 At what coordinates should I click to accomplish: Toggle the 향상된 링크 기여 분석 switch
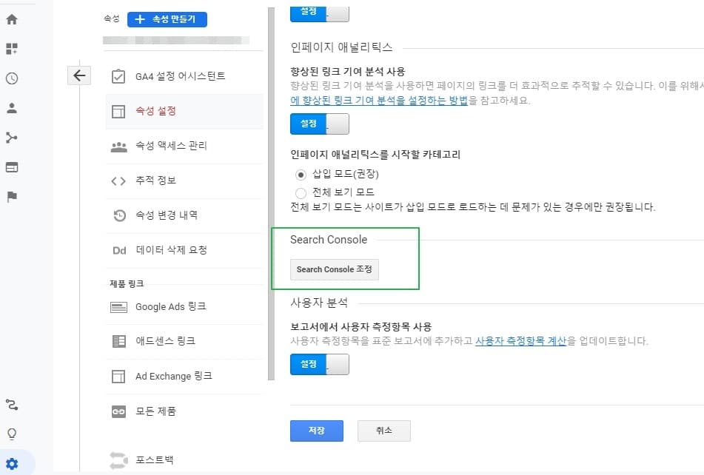[320, 124]
